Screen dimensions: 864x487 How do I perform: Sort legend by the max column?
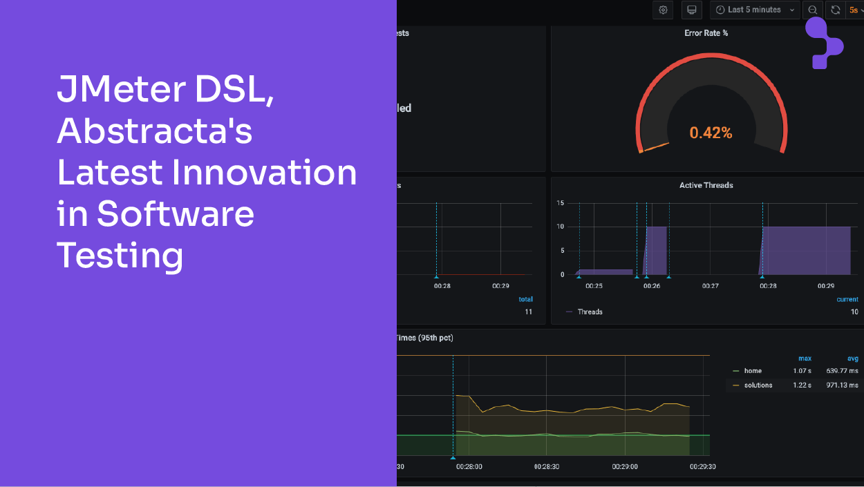click(x=805, y=358)
